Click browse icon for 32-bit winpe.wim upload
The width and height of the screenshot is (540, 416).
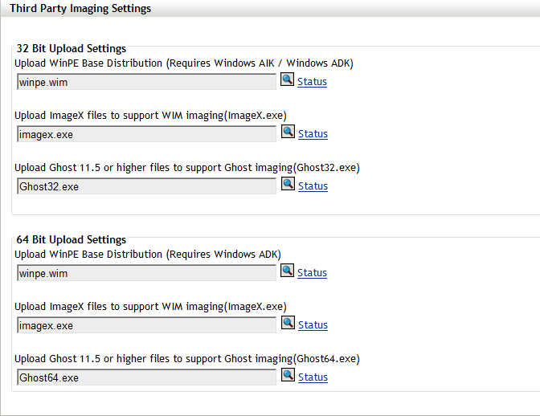pos(288,80)
